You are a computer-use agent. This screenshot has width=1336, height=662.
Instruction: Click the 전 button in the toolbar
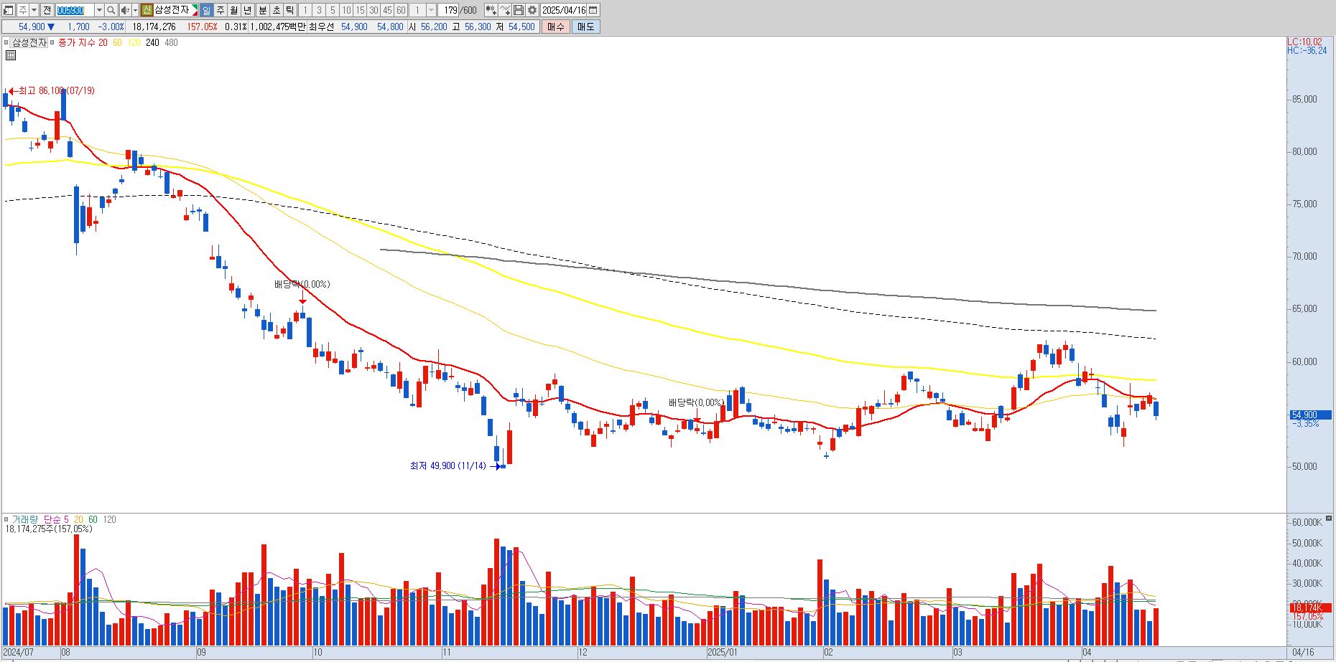coord(47,10)
